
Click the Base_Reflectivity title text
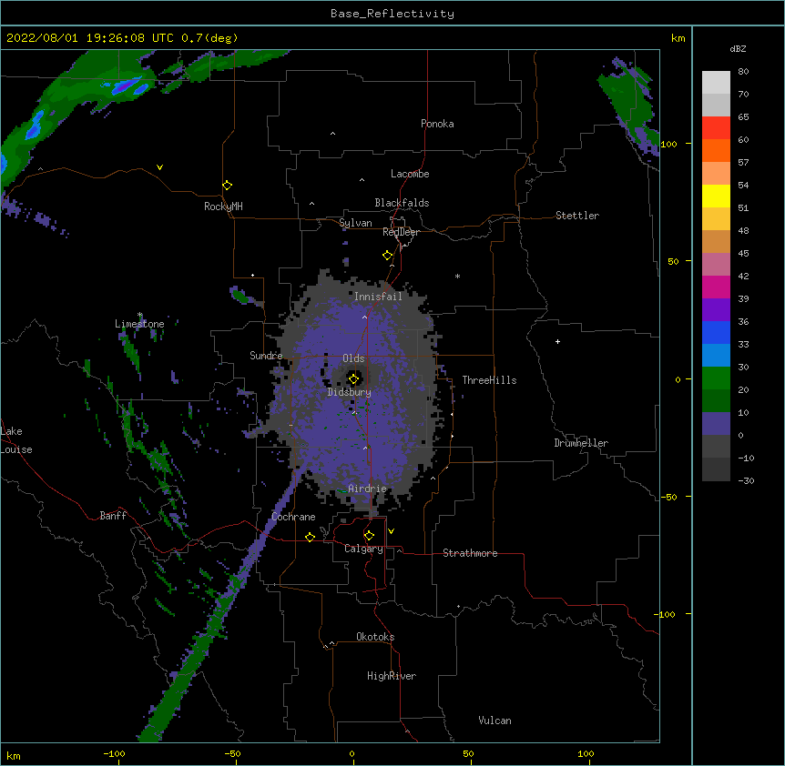(x=392, y=14)
